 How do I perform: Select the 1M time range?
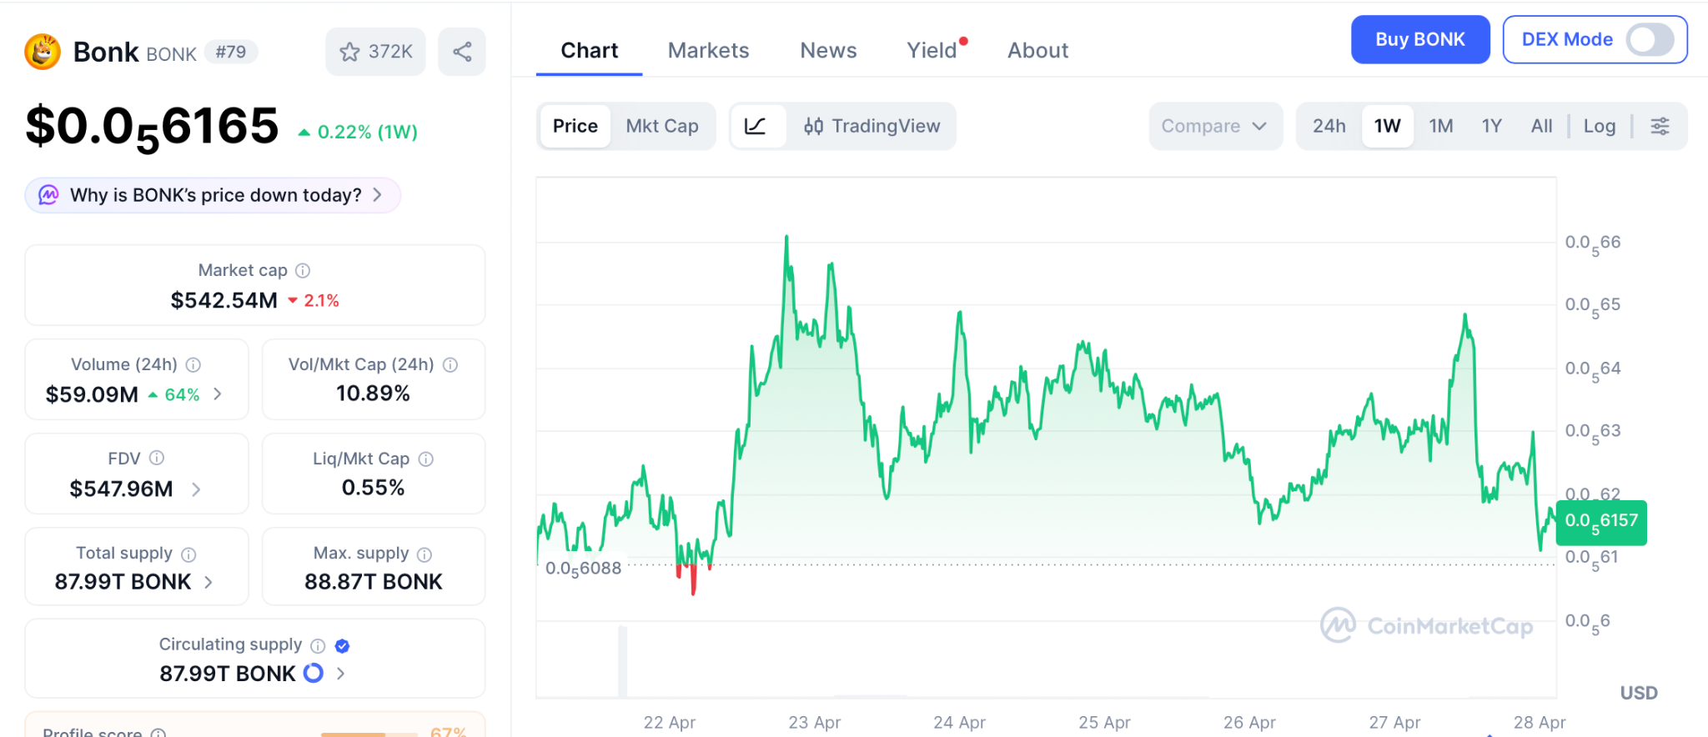click(x=1440, y=126)
